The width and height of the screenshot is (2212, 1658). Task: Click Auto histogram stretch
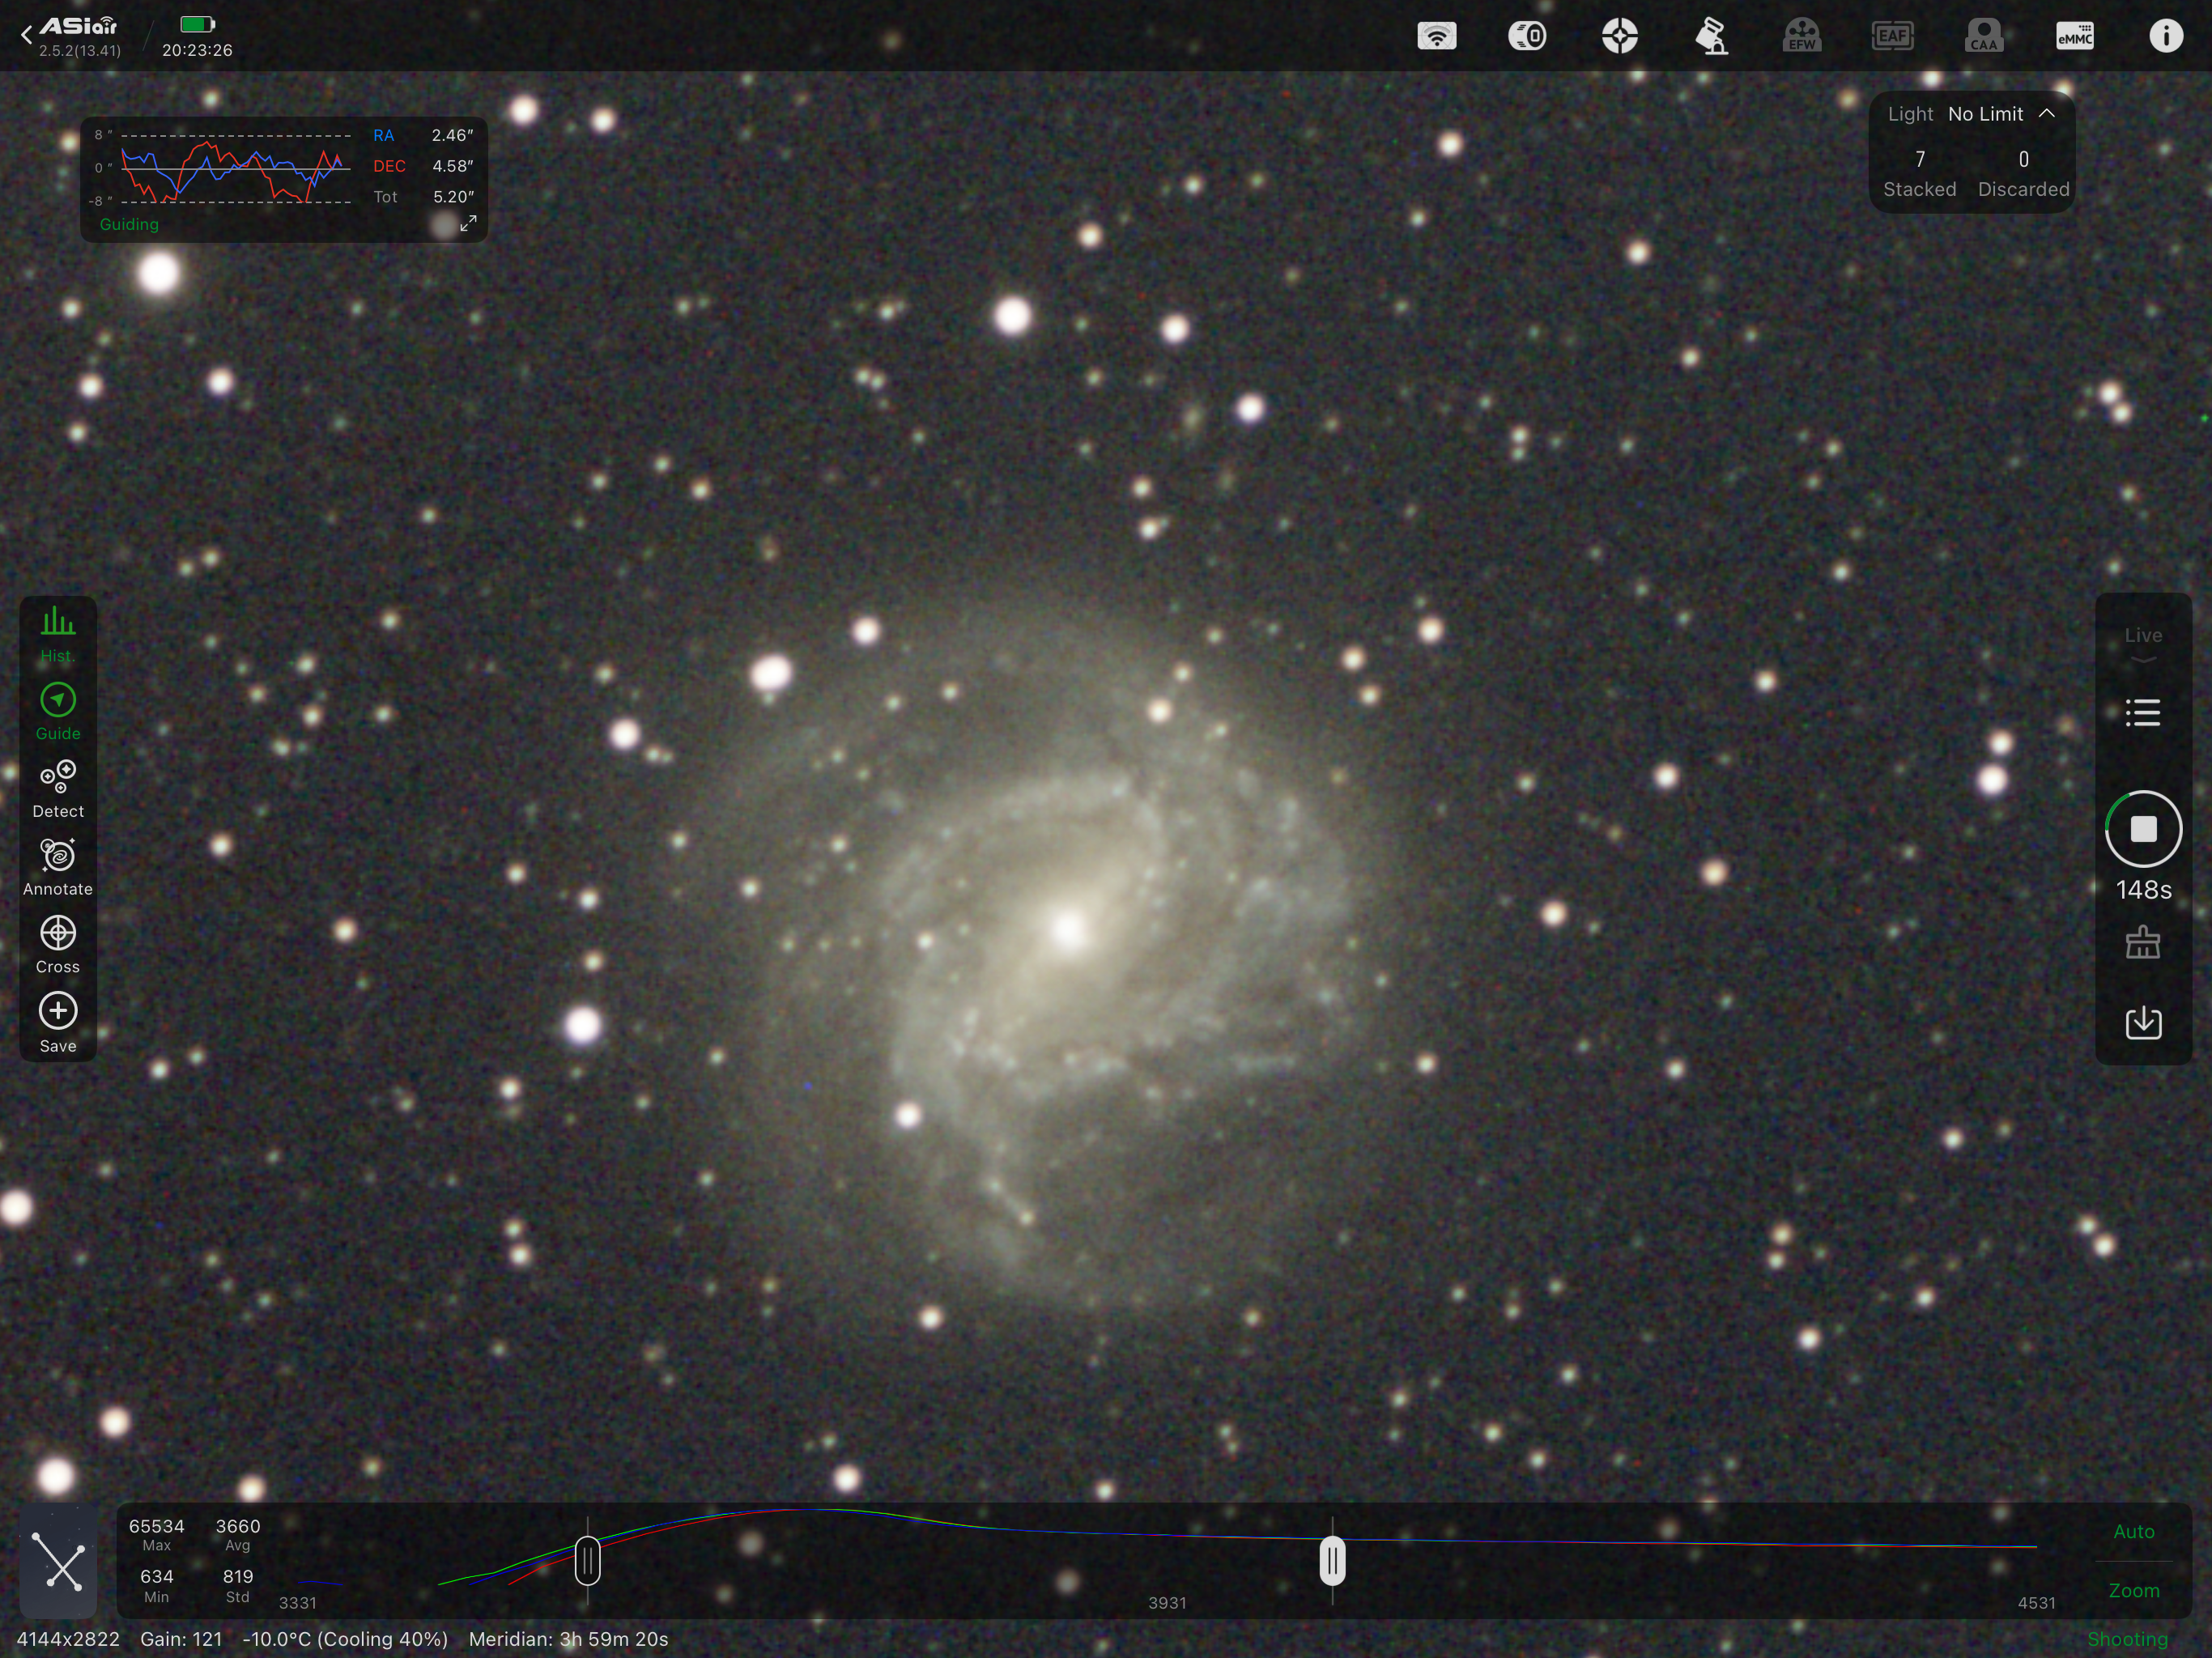[2133, 1531]
